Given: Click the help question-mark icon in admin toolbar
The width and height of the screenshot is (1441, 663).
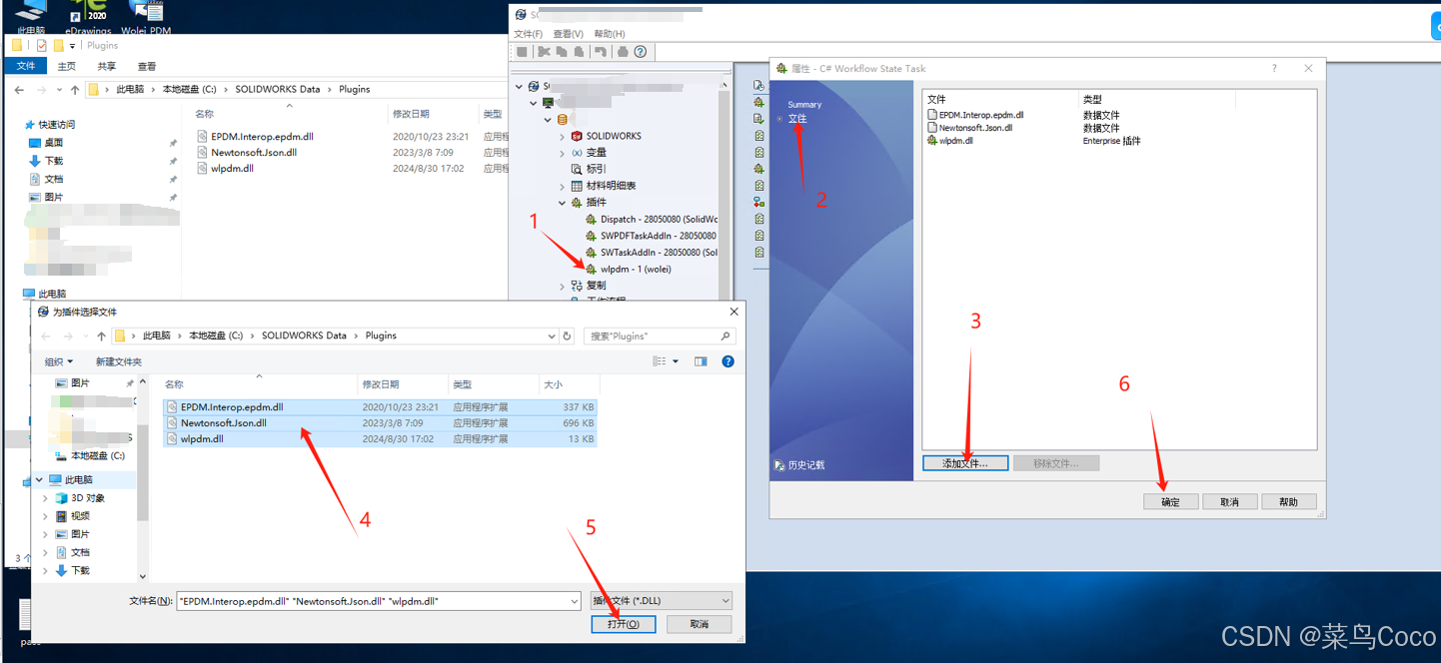Looking at the screenshot, I should (x=641, y=52).
